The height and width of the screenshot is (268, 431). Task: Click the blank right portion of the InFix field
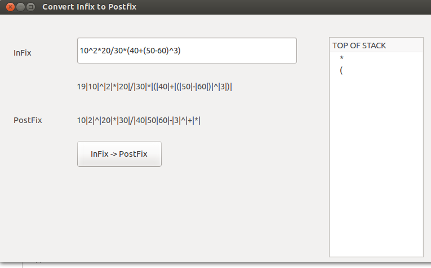coord(238,51)
